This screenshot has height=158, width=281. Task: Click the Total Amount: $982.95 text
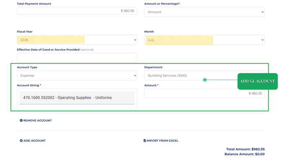click(245, 149)
